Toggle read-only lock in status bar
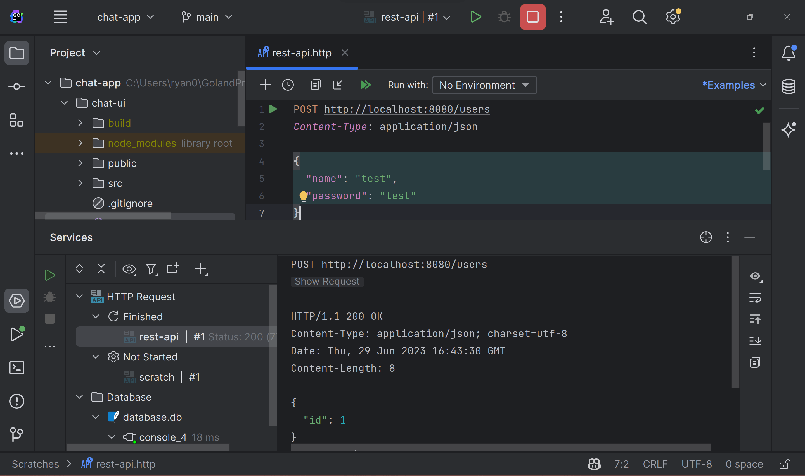 pos(785,464)
